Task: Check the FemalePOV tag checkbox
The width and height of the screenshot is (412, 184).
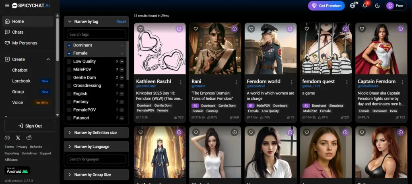Action: point(69,110)
